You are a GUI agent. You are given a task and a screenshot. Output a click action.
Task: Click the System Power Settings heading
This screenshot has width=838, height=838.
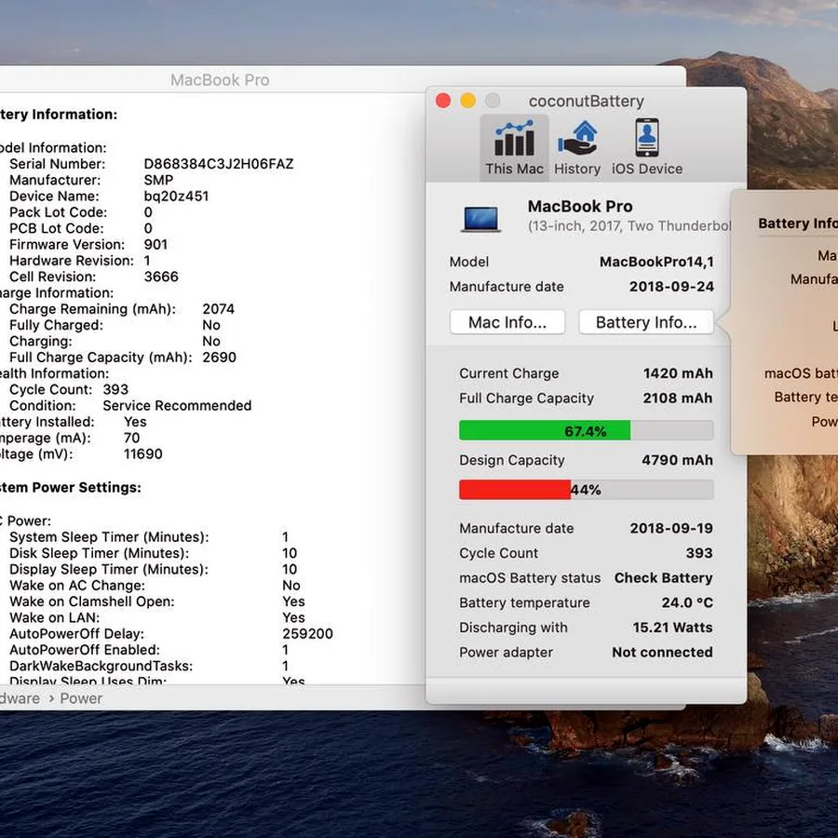tap(70, 487)
